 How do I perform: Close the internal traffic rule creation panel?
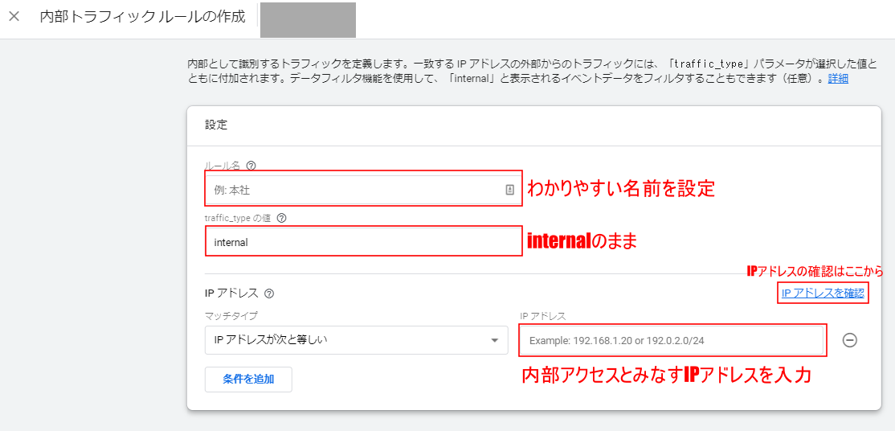[14, 17]
